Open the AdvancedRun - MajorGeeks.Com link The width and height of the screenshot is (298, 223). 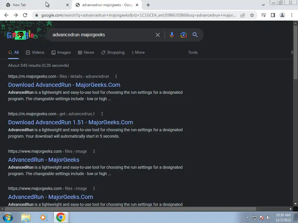pos(51,197)
